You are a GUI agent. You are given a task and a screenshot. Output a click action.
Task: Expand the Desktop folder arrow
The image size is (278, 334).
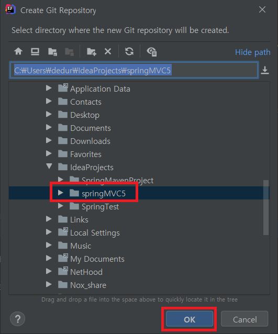click(x=49, y=114)
